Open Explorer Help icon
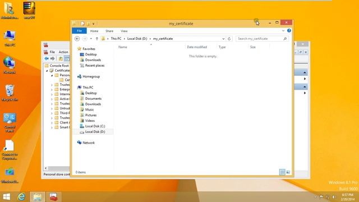This screenshot has width=359, height=202. click(289, 31)
